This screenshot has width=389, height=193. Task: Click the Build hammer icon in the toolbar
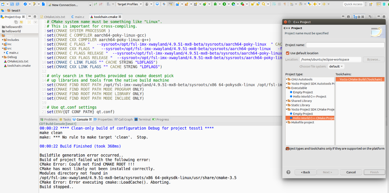(34, 4)
